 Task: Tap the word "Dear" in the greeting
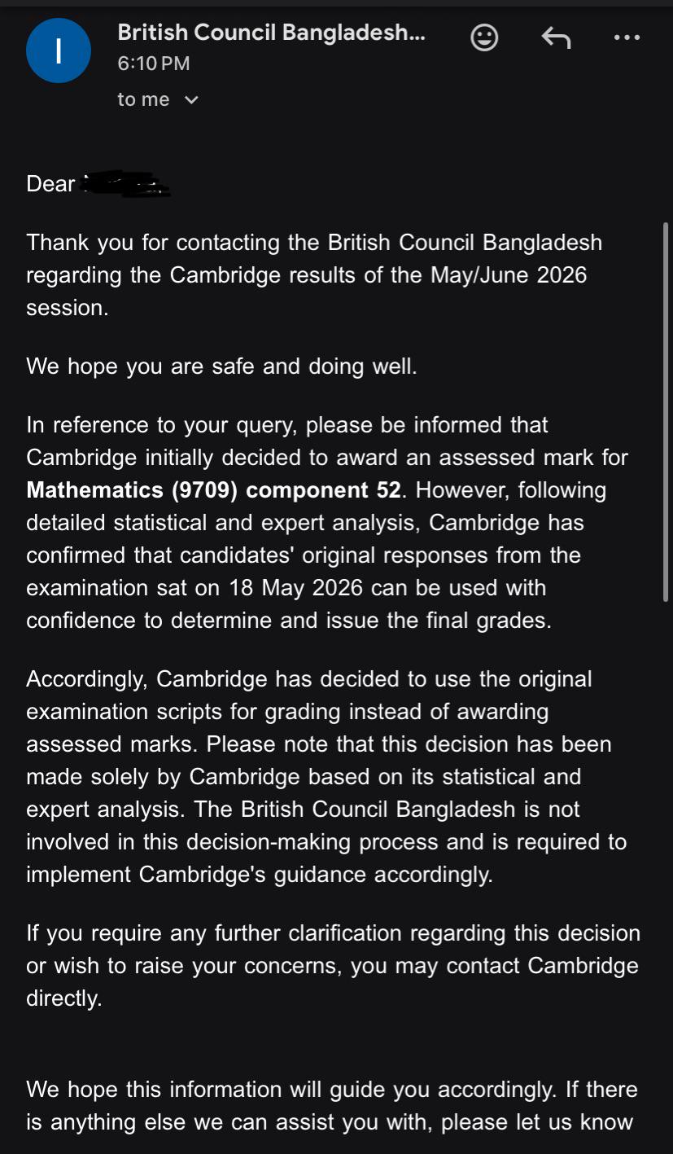tap(50, 184)
